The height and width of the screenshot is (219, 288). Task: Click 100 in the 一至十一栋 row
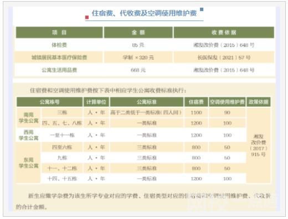227,135
